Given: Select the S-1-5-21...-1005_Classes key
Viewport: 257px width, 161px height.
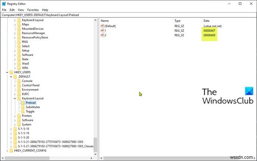Looking at the screenshot, I should [x=55, y=146].
